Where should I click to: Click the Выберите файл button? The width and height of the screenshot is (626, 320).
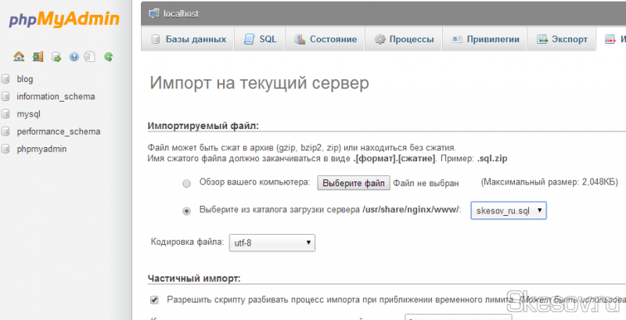(352, 184)
